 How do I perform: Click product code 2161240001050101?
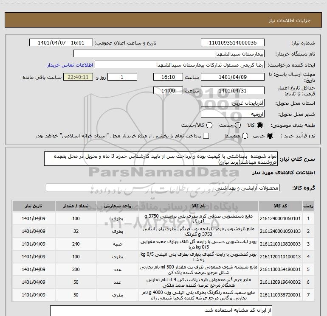coord(280,218)
